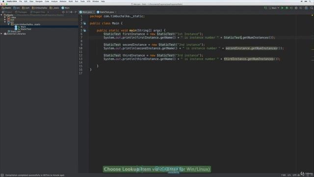
Task: Click the src breadcrumb in navigation bar
Action: (x=17, y=8)
